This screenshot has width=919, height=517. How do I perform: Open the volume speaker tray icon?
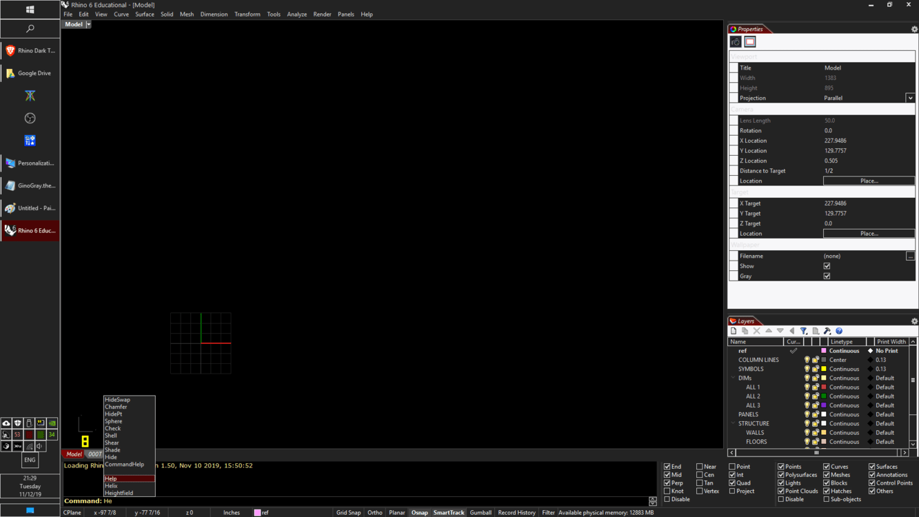pyautogui.click(x=40, y=447)
